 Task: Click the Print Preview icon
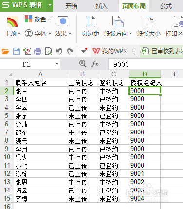coord(48,51)
